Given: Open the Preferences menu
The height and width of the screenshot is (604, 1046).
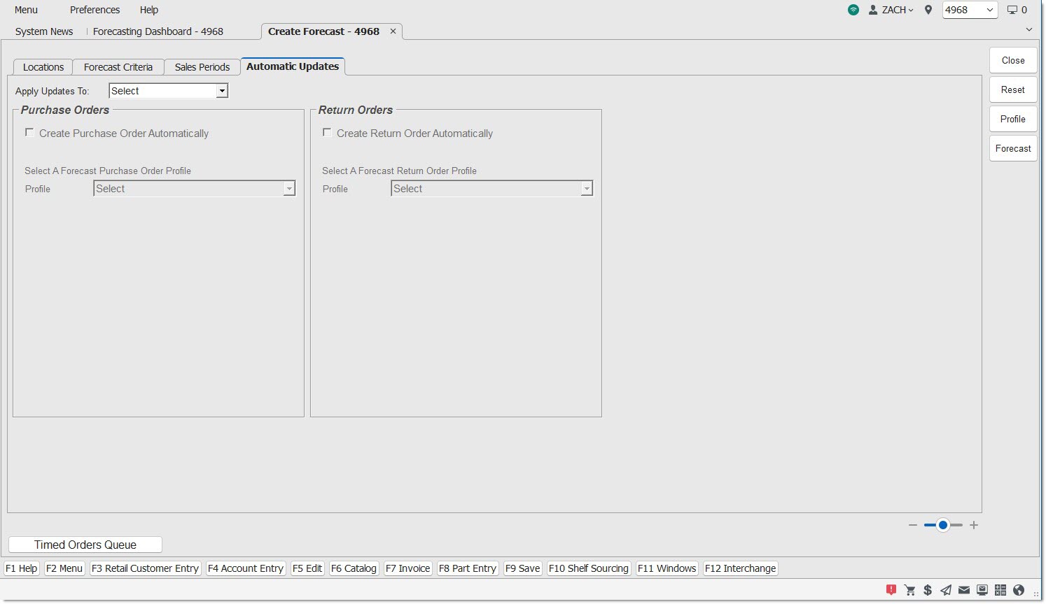Looking at the screenshot, I should pos(95,10).
